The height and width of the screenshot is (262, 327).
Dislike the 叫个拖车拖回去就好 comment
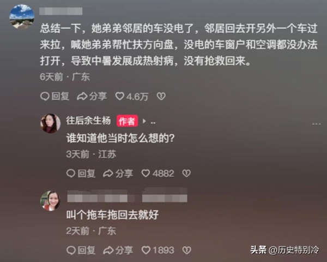186,250
